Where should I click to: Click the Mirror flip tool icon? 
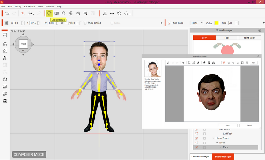[x=30, y=14]
